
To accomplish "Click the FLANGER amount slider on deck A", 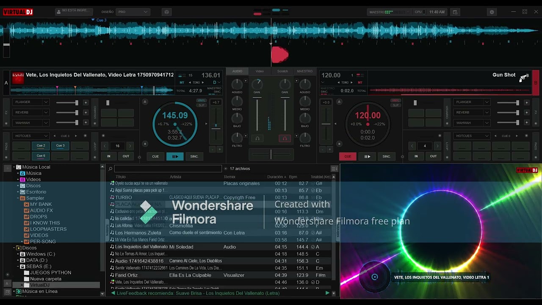I will pos(67,103).
